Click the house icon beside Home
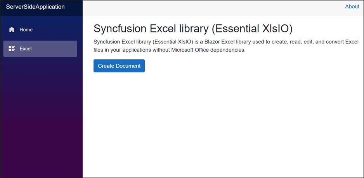Viewport: 364px width, 178px height. [12, 30]
